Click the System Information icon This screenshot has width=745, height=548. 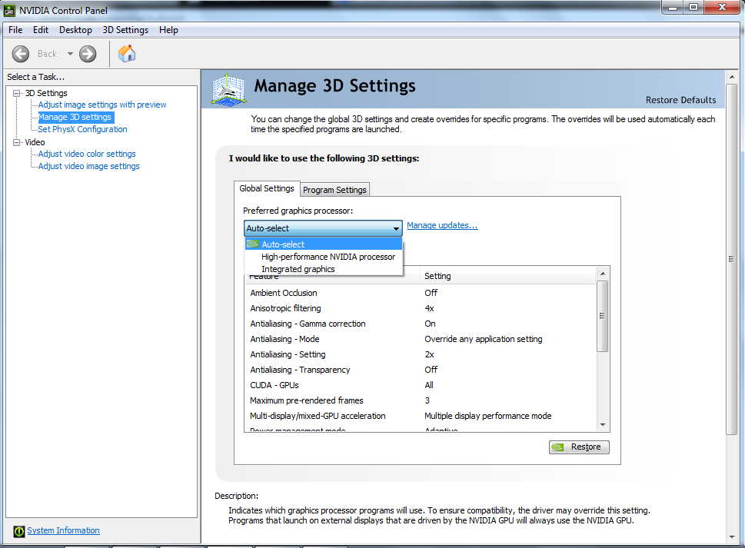coord(19,531)
